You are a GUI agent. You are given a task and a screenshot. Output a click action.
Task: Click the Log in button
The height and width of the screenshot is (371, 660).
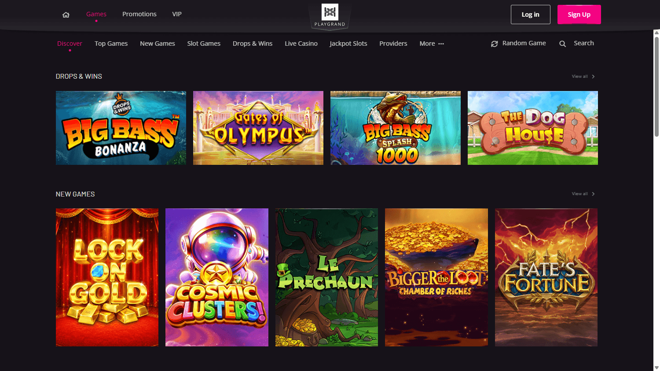tap(531, 15)
